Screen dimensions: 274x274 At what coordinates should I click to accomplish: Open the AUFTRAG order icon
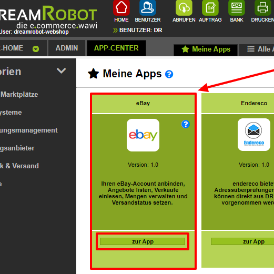coord(210,7)
